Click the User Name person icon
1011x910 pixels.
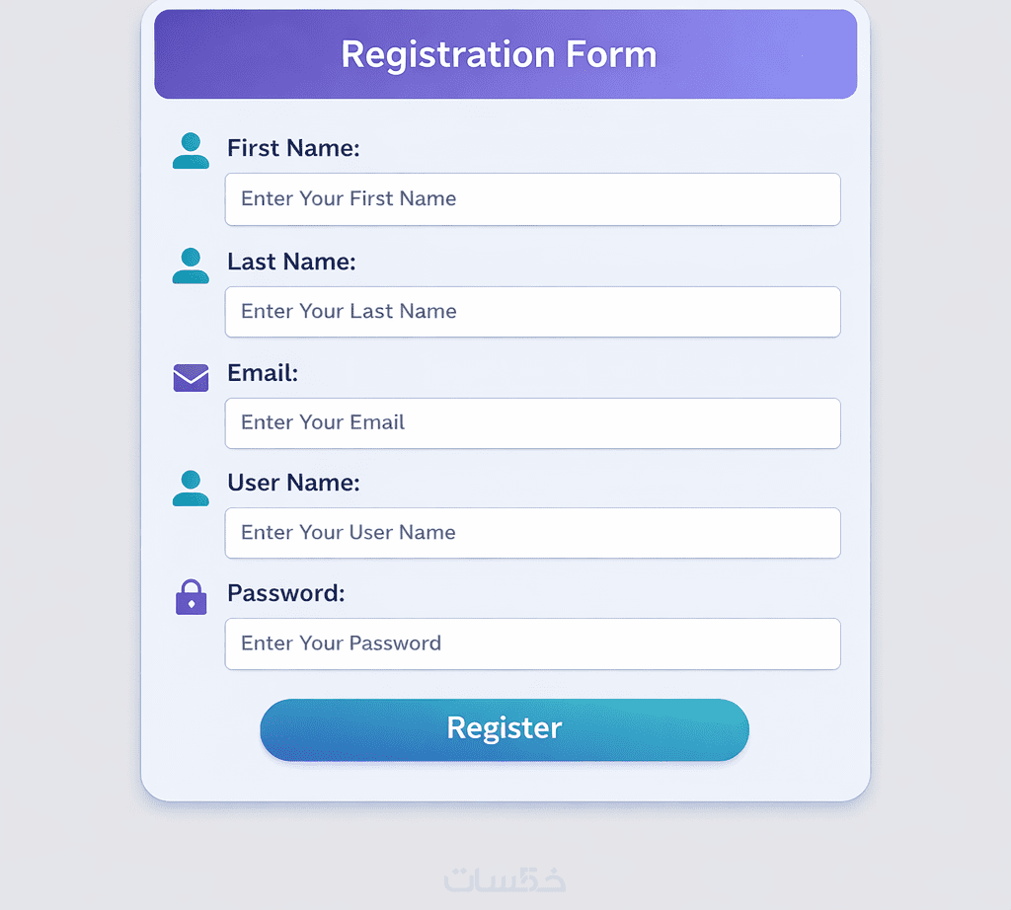tap(191, 488)
